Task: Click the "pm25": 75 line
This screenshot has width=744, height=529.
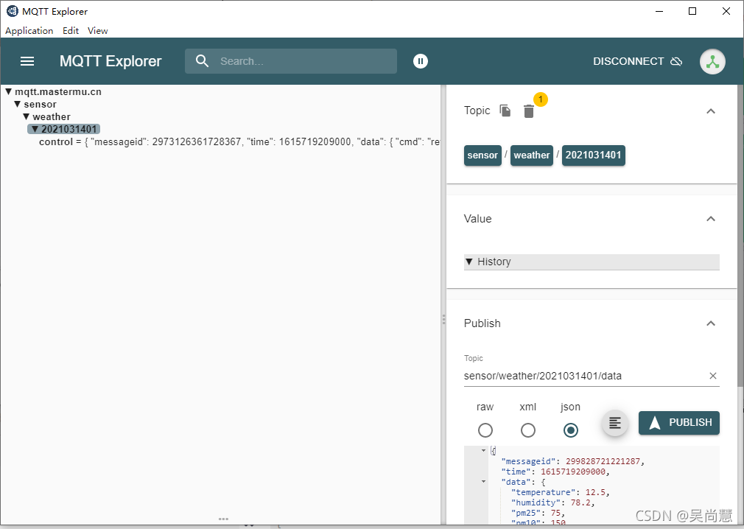Action: click(x=538, y=513)
